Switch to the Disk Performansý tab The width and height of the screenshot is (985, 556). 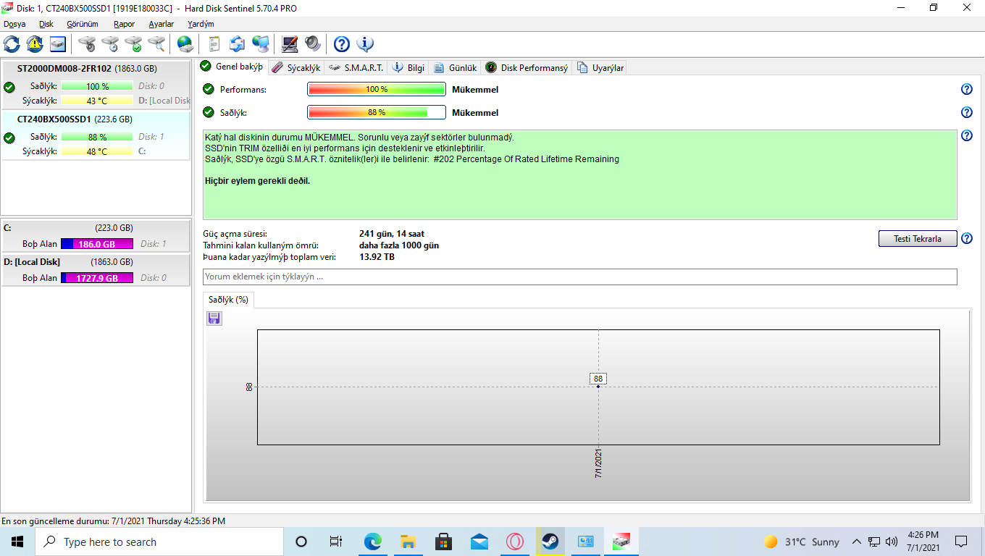tap(527, 67)
